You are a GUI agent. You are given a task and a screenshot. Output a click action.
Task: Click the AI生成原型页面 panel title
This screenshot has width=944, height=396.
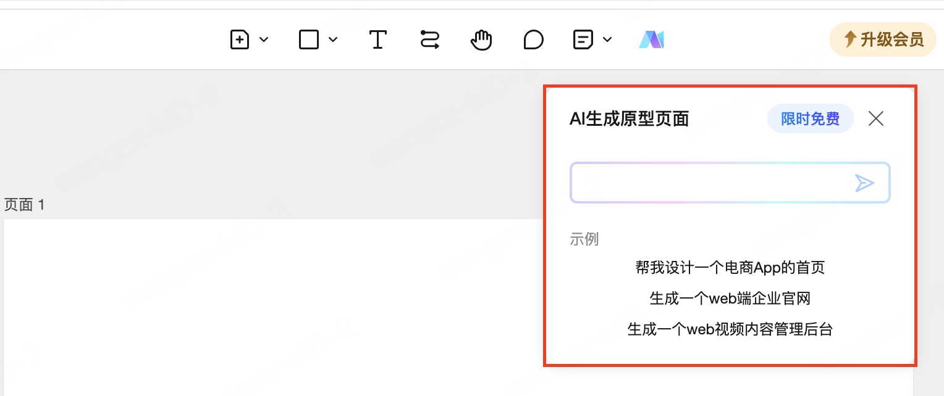(x=629, y=119)
